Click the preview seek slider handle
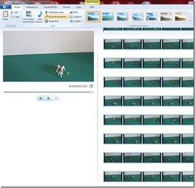Viewport: 195px width, 188px height. [92, 92]
